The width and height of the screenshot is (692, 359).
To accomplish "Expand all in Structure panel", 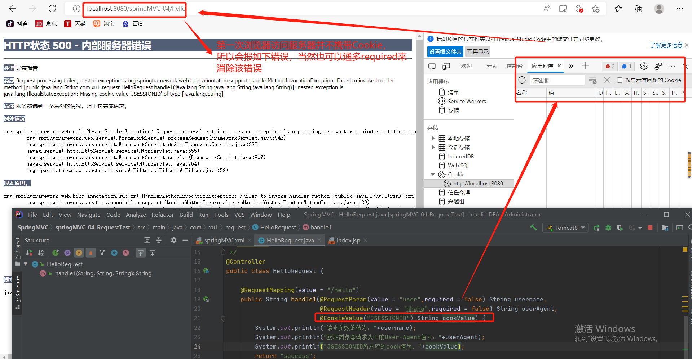I will click(147, 240).
